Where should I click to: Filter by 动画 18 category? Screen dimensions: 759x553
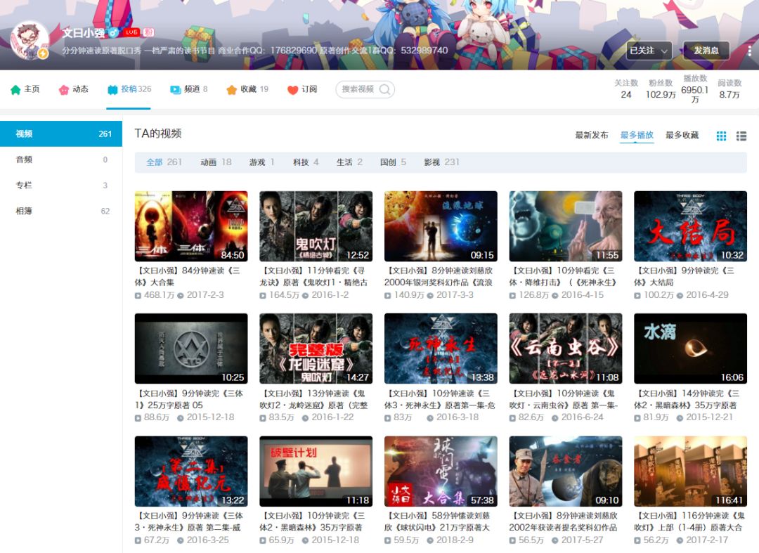coord(216,162)
